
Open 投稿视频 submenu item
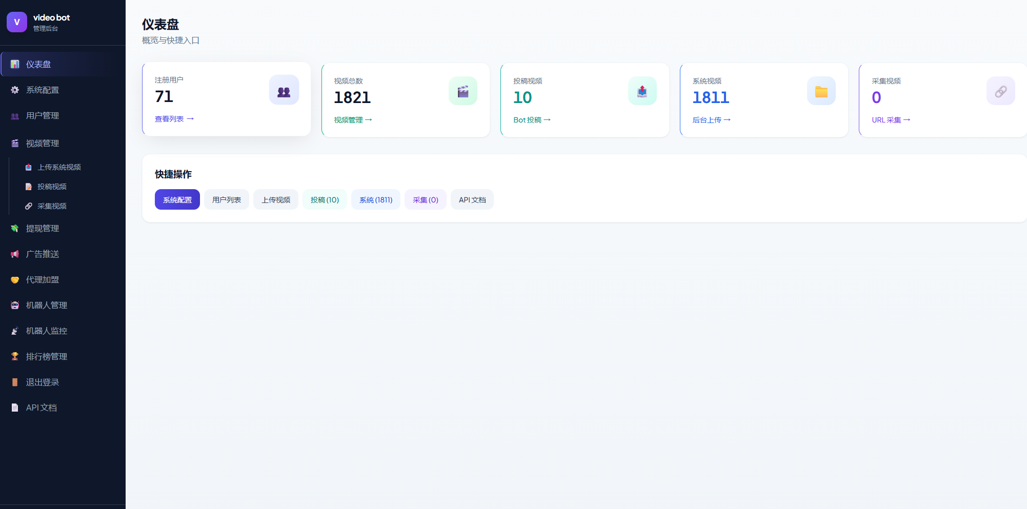(52, 187)
